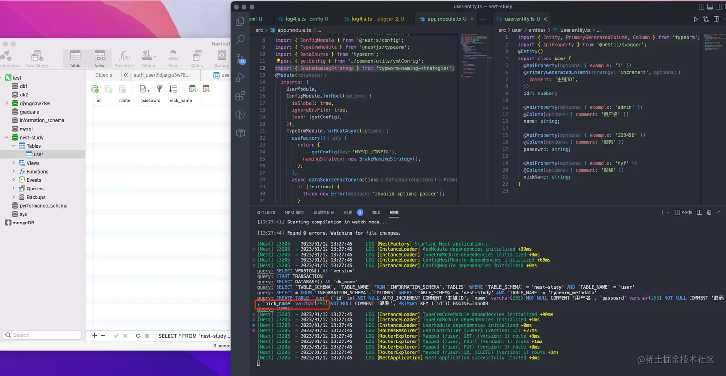Open Run and Debug view in VS Code

pos(241,77)
